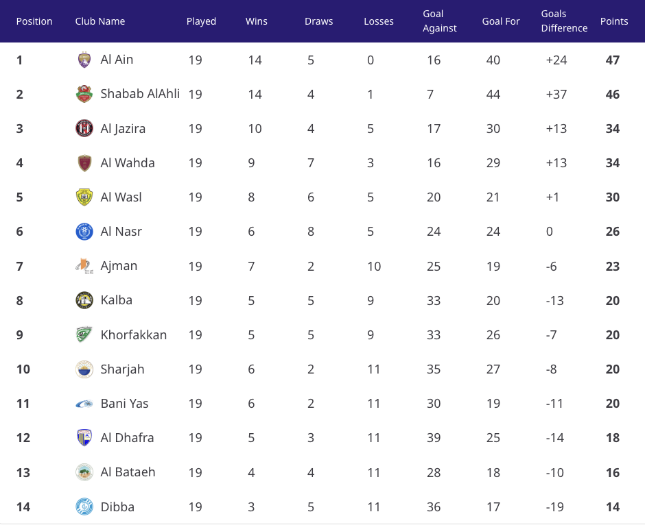The height and width of the screenshot is (525, 645).
Task: Click the Wins column header
Action: [x=257, y=21]
